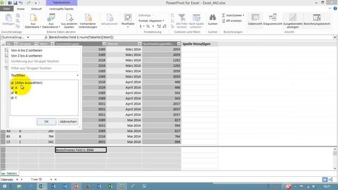Switch to the Entwurf tab
Viewport: 338px width, 190px height.
(36, 9)
